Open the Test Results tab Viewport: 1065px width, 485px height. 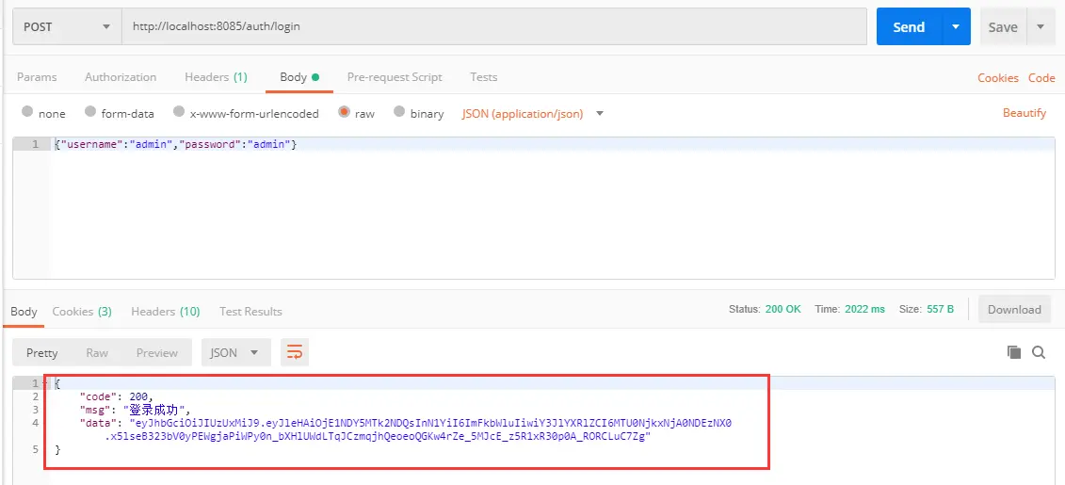coord(250,312)
